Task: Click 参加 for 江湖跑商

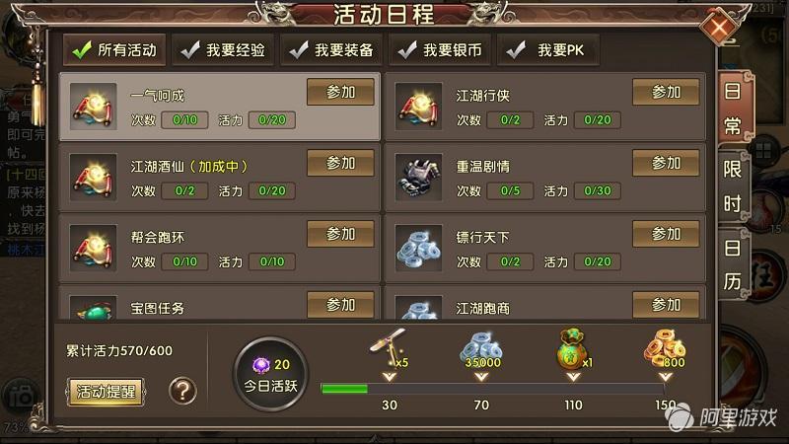Action: coord(666,305)
